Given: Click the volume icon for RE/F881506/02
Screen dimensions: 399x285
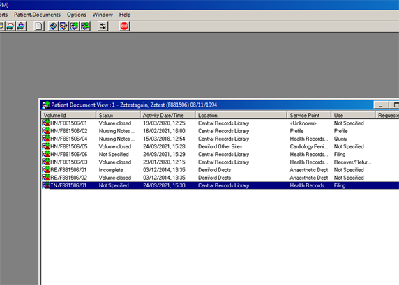Looking at the screenshot, I should pyautogui.click(x=46, y=178).
